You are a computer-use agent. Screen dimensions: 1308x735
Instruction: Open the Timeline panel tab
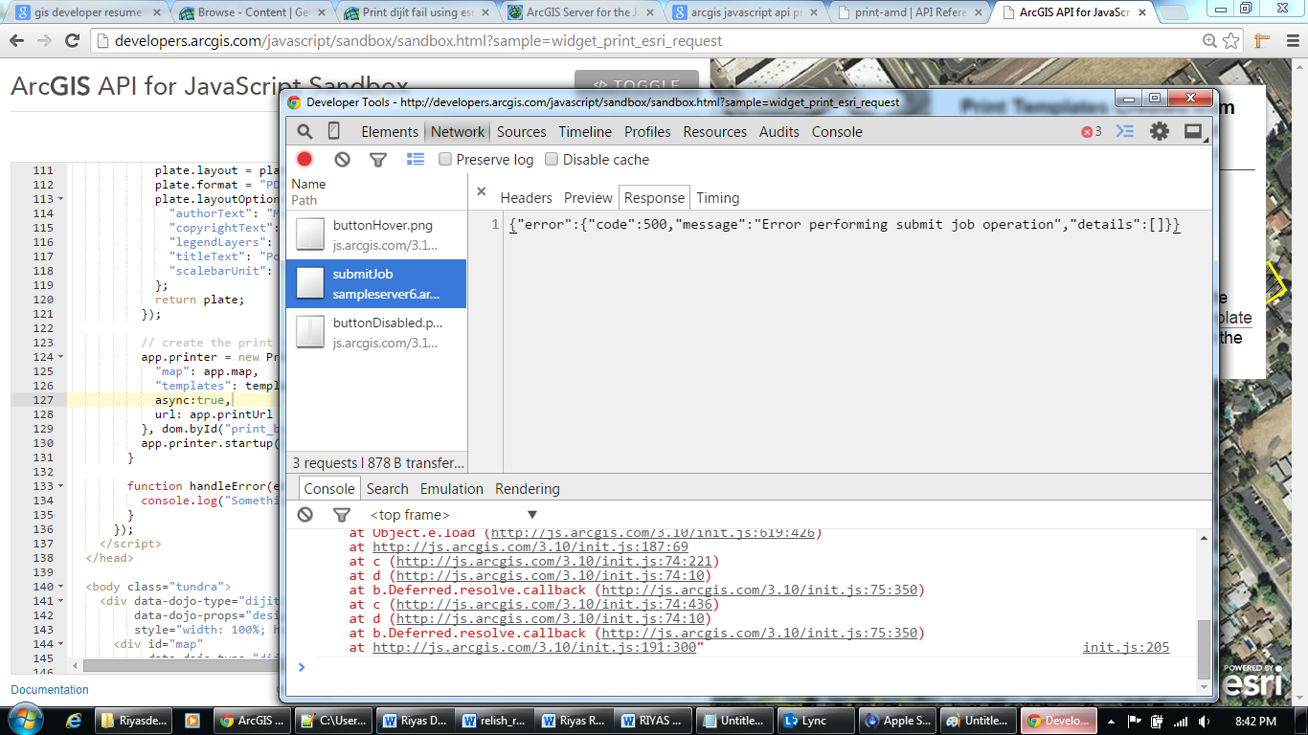tap(585, 132)
